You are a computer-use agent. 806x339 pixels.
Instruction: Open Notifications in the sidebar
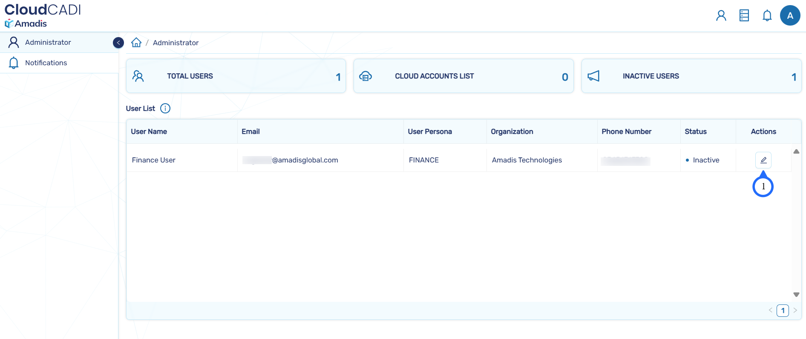[46, 63]
